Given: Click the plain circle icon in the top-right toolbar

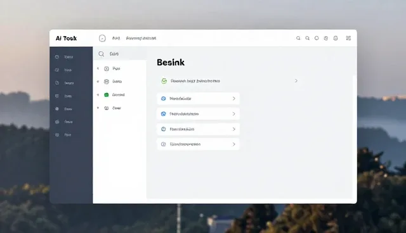Looking at the screenshot, I should point(317,38).
